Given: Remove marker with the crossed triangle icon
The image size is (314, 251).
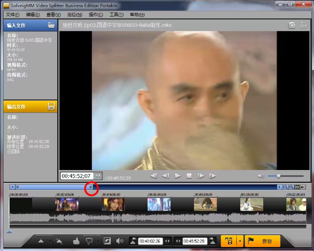Looking at the screenshot, I should pos(59,241).
